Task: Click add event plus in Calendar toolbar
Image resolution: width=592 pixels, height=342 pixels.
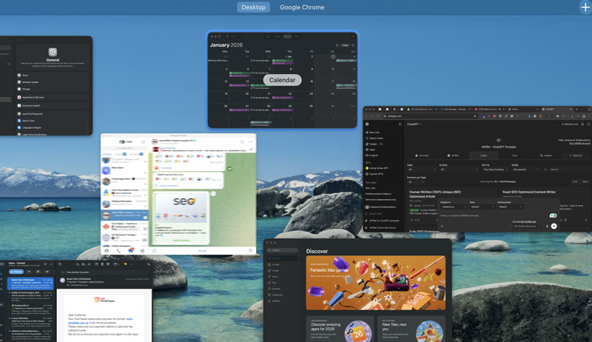Action: coord(240,36)
